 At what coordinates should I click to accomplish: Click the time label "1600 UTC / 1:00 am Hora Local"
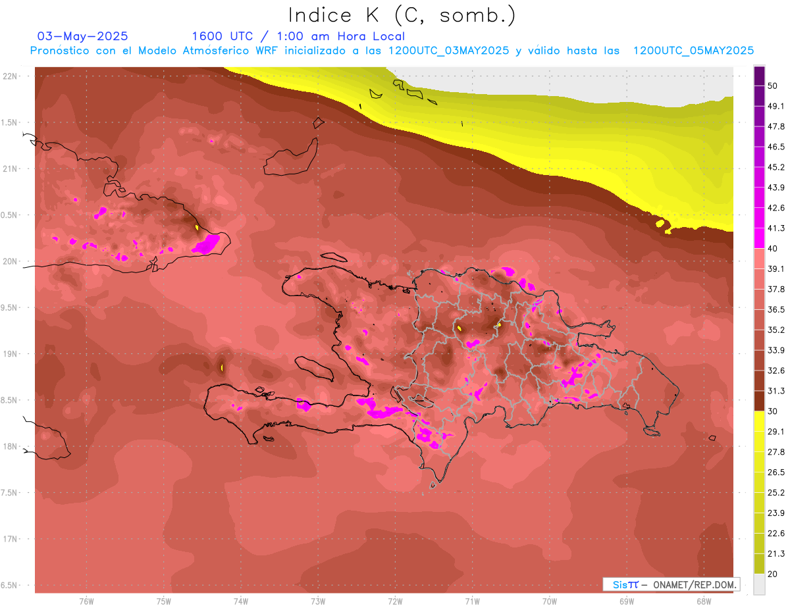point(298,36)
